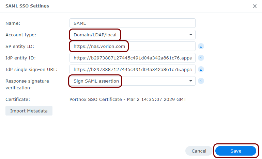The image size is (262, 159).
Task: Expand the Account type dropdown
Action: point(190,35)
